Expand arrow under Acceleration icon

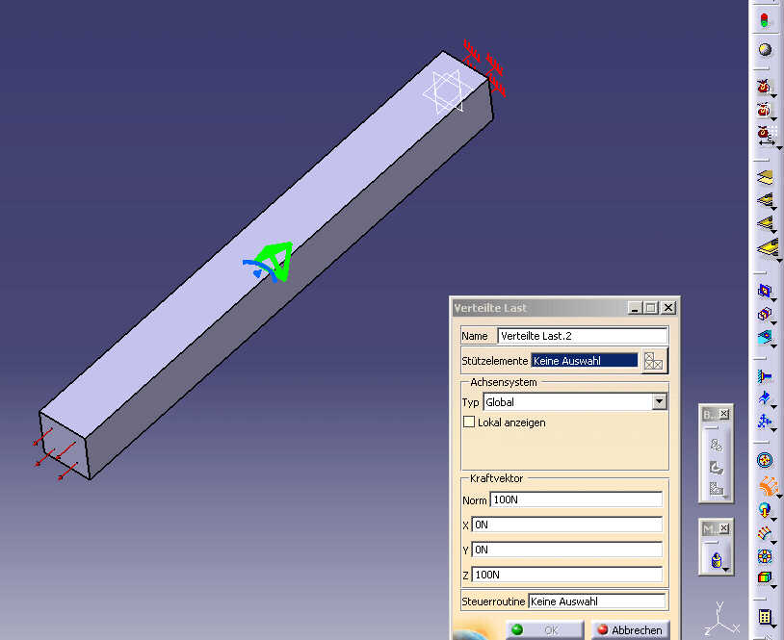[773, 520]
